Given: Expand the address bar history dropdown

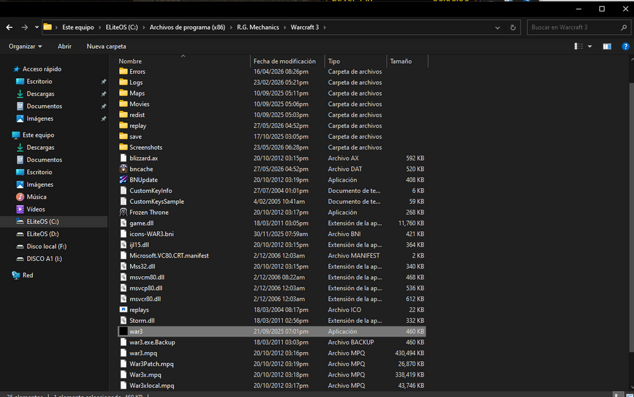Looking at the screenshot, I should 497,27.
